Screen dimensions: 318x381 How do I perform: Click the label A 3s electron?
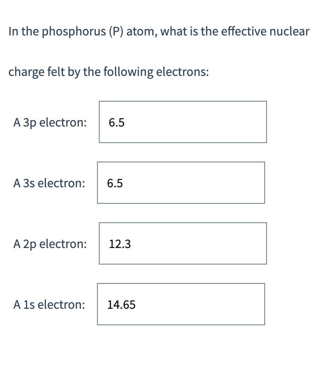click(x=49, y=183)
